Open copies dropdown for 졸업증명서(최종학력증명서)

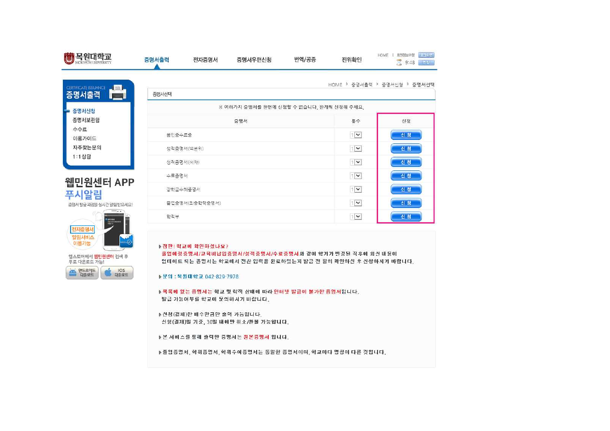pos(358,203)
